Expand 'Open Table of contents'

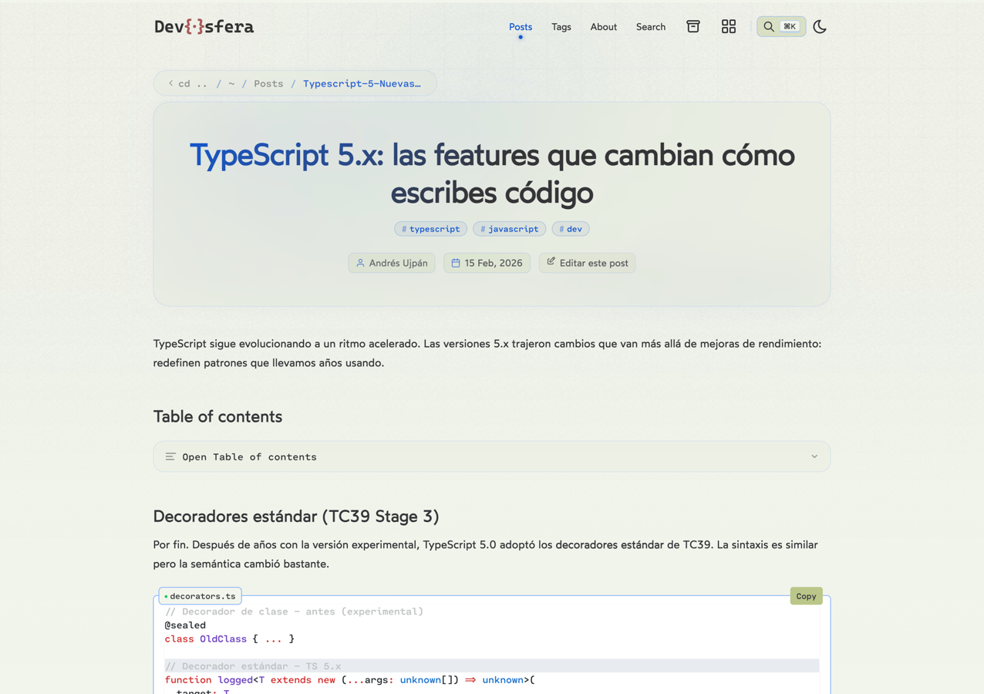(x=492, y=456)
